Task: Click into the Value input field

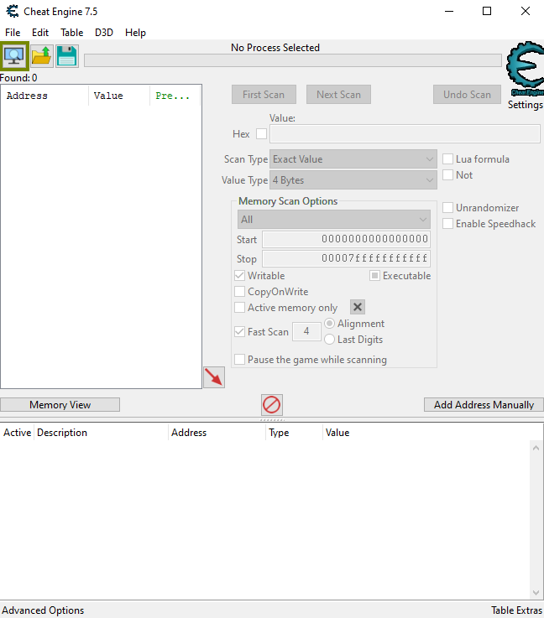Action: [405, 134]
